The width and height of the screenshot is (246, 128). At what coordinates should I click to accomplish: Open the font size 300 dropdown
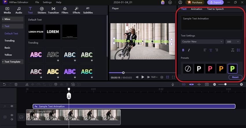(x=233, y=42)
